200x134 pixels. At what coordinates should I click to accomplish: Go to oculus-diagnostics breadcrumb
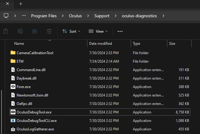[x=139, y=16]
